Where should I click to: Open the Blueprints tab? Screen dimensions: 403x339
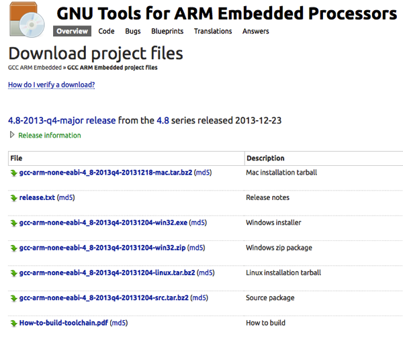[x=167, y=32]
